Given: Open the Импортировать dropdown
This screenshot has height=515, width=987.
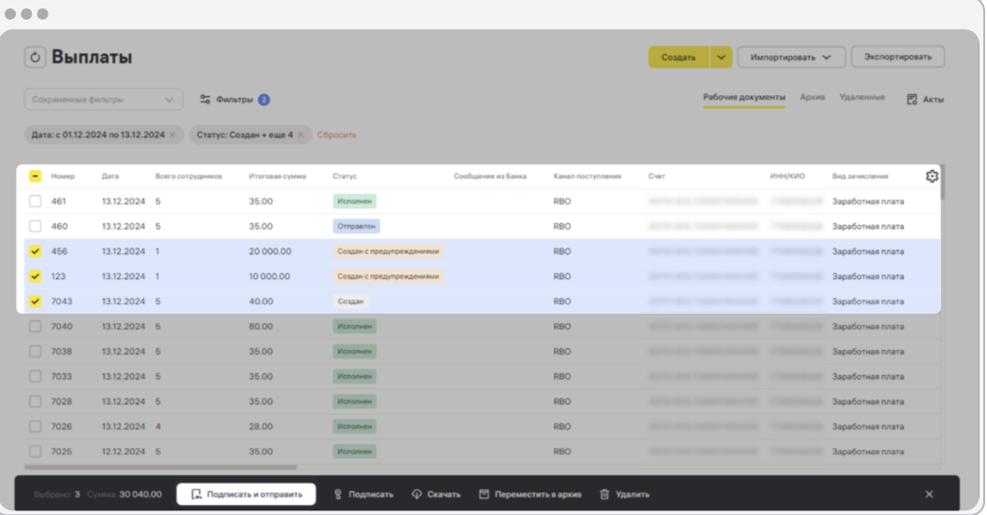Looking at the screenshot, I should pyautogui.click(x=791, y=57).
